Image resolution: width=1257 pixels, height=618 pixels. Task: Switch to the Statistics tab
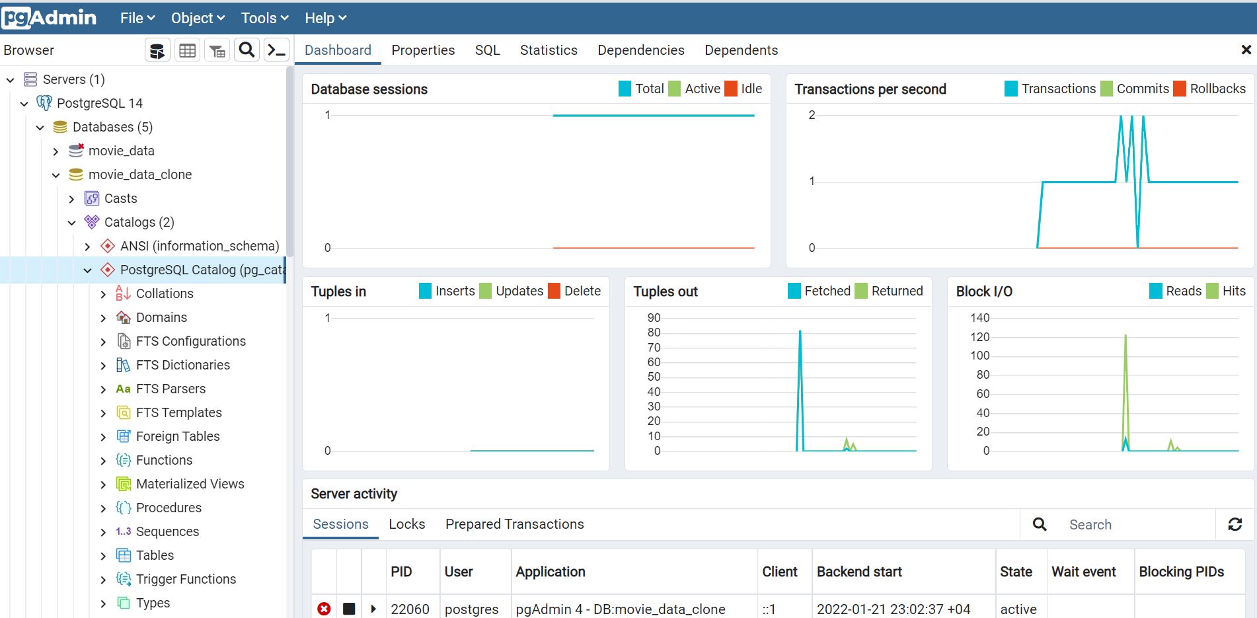coord(549,50)
